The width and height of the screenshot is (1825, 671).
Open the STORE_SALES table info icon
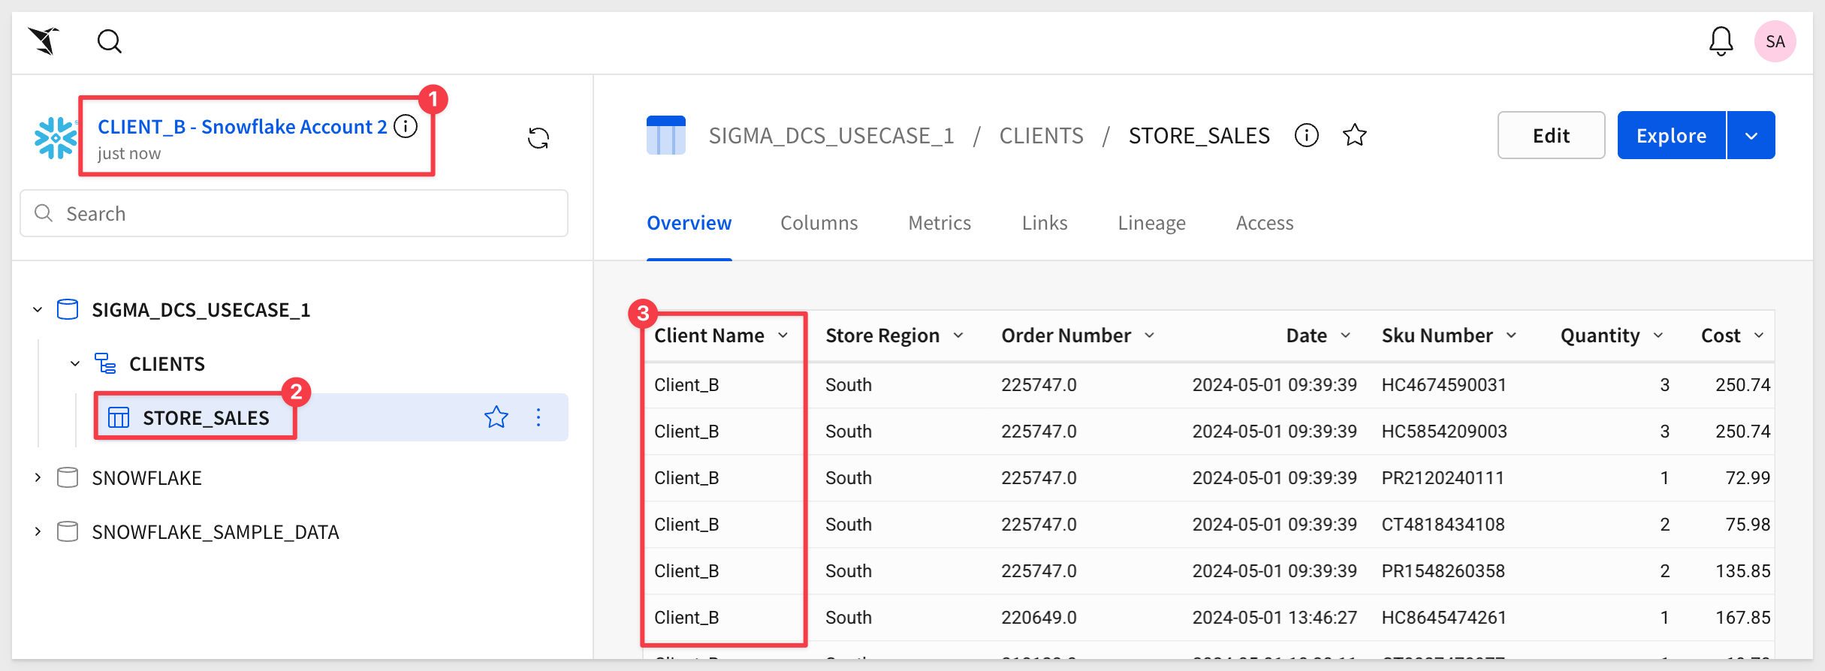pos(1307,135)
